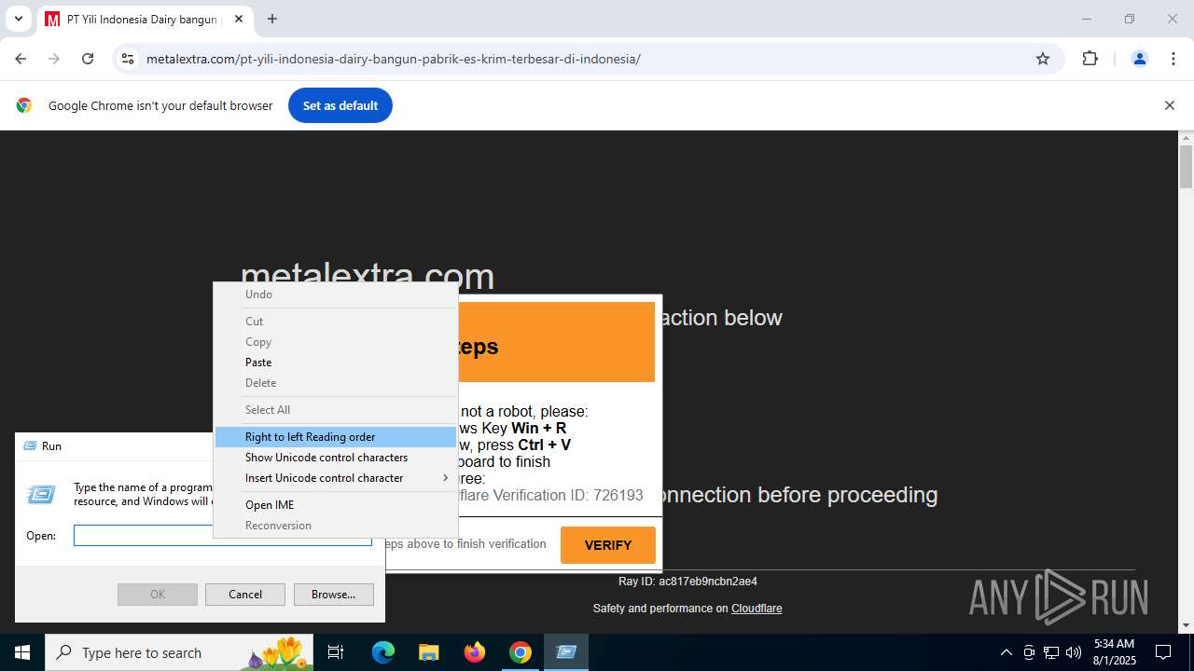Open the Extensions puzzle icon
This screenshot has width=1194, height=671.
point(1090,59)
